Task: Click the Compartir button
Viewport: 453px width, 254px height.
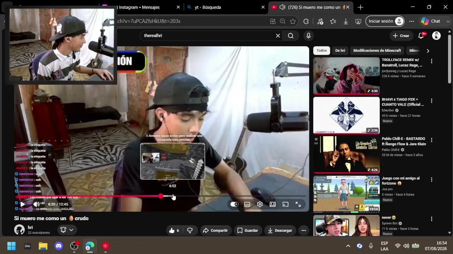Action: point(215,230)
